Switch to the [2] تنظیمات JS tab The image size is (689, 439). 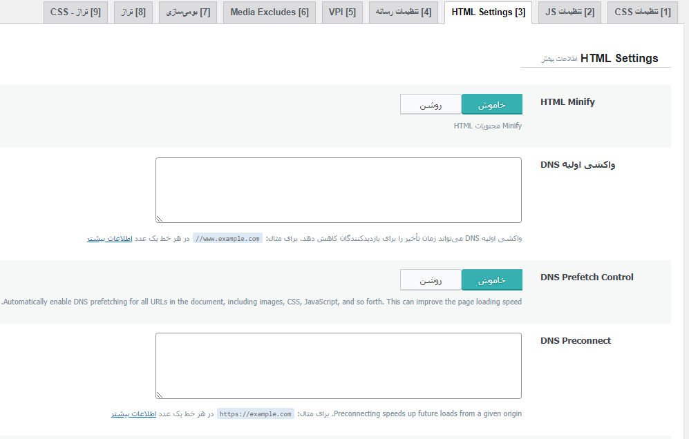(569, 12)
